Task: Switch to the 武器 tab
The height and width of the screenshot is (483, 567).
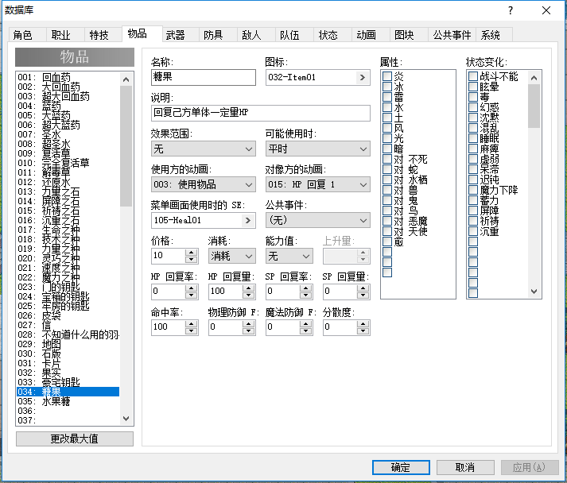Action: 180,35
